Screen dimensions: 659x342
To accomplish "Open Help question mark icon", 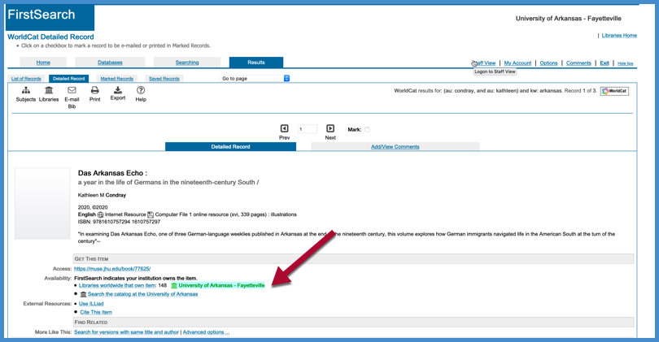I will coord(141,91).
